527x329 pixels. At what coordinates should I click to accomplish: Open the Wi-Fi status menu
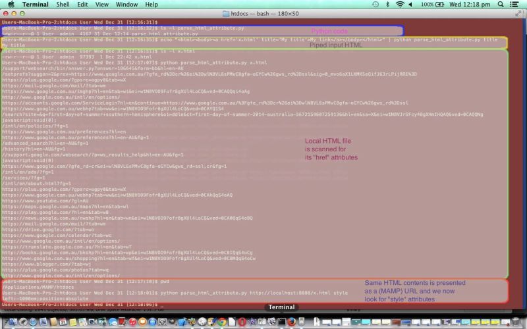(x=400, y=5)
